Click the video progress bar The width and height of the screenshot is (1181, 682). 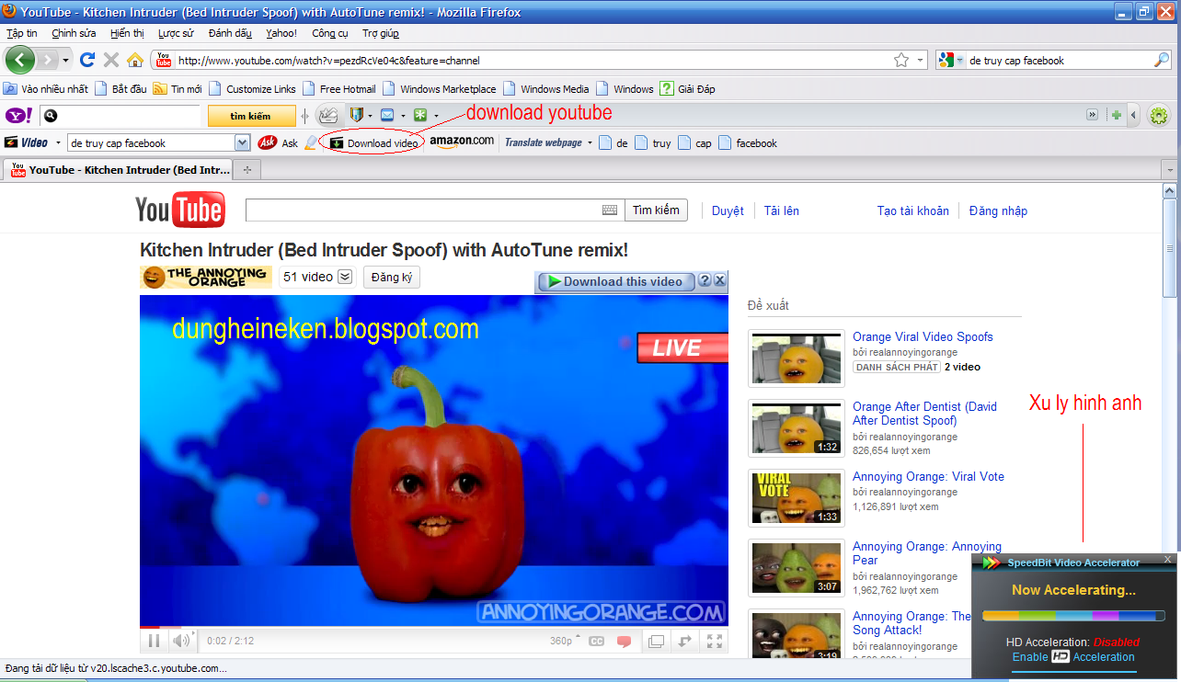434,627
